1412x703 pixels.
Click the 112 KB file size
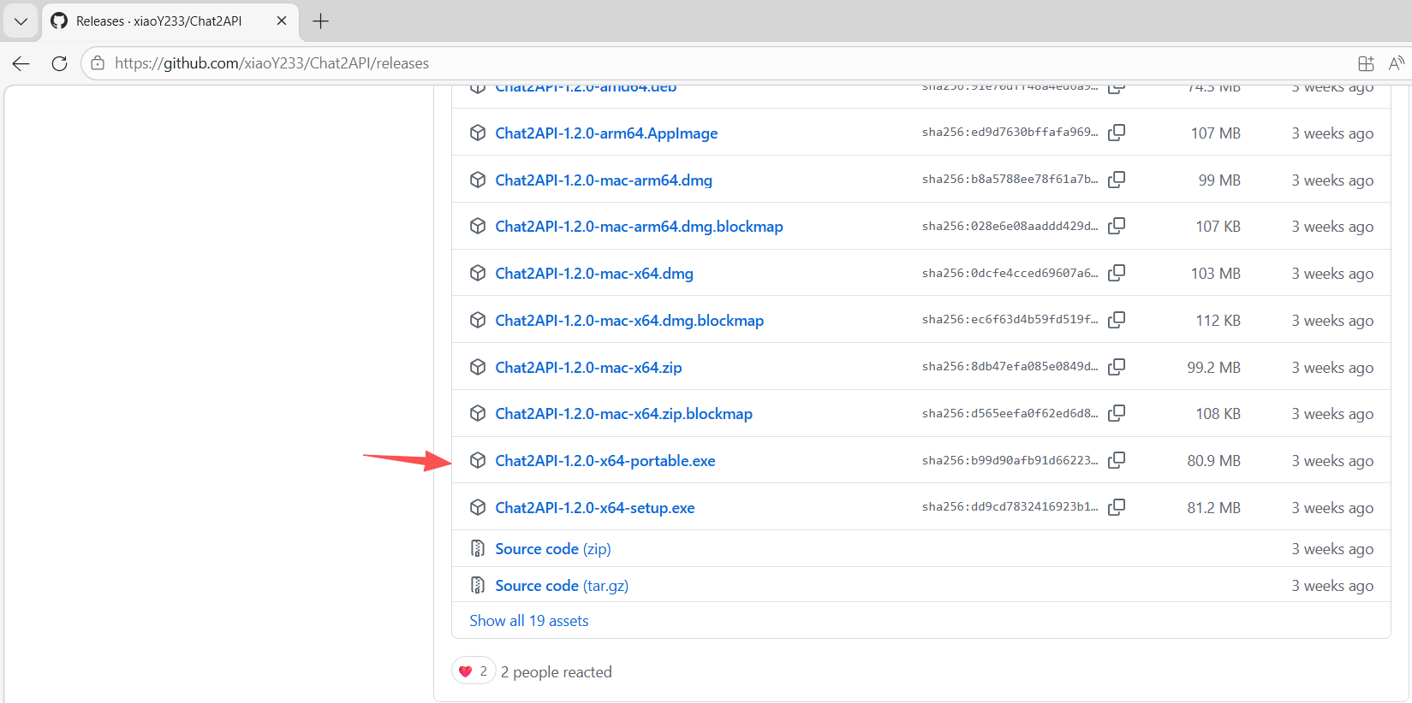1218,321
